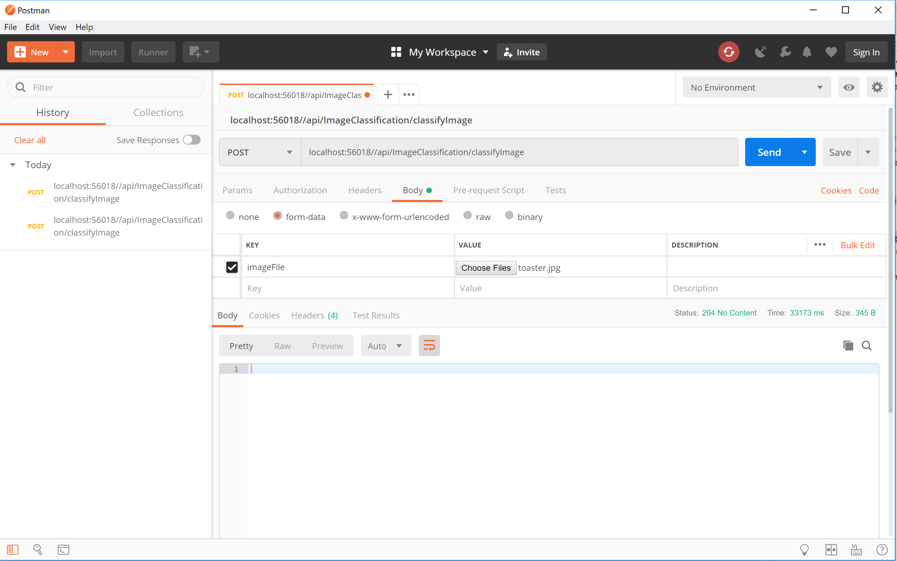Image resolution: width=897 pixels, height=561 pixels.
Task: Click the empty Key field
Action: pyautogui.click(x=348, y=288)
